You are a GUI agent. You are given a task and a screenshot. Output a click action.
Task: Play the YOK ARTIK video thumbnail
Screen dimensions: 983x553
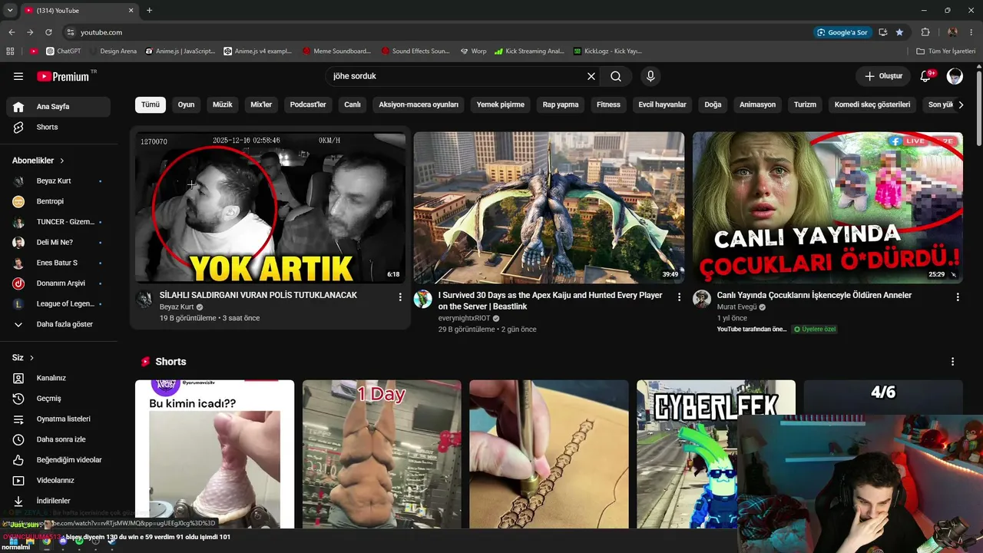270,207
